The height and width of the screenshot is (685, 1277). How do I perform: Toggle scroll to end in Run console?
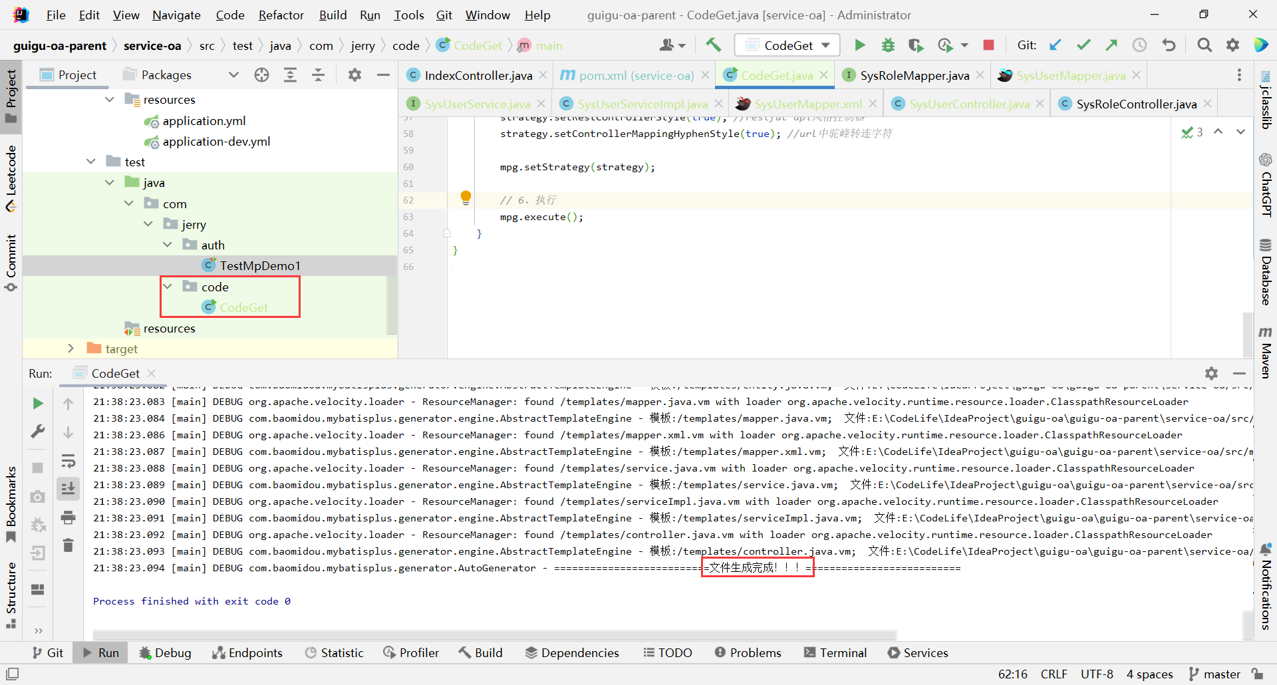pos(68,489)
